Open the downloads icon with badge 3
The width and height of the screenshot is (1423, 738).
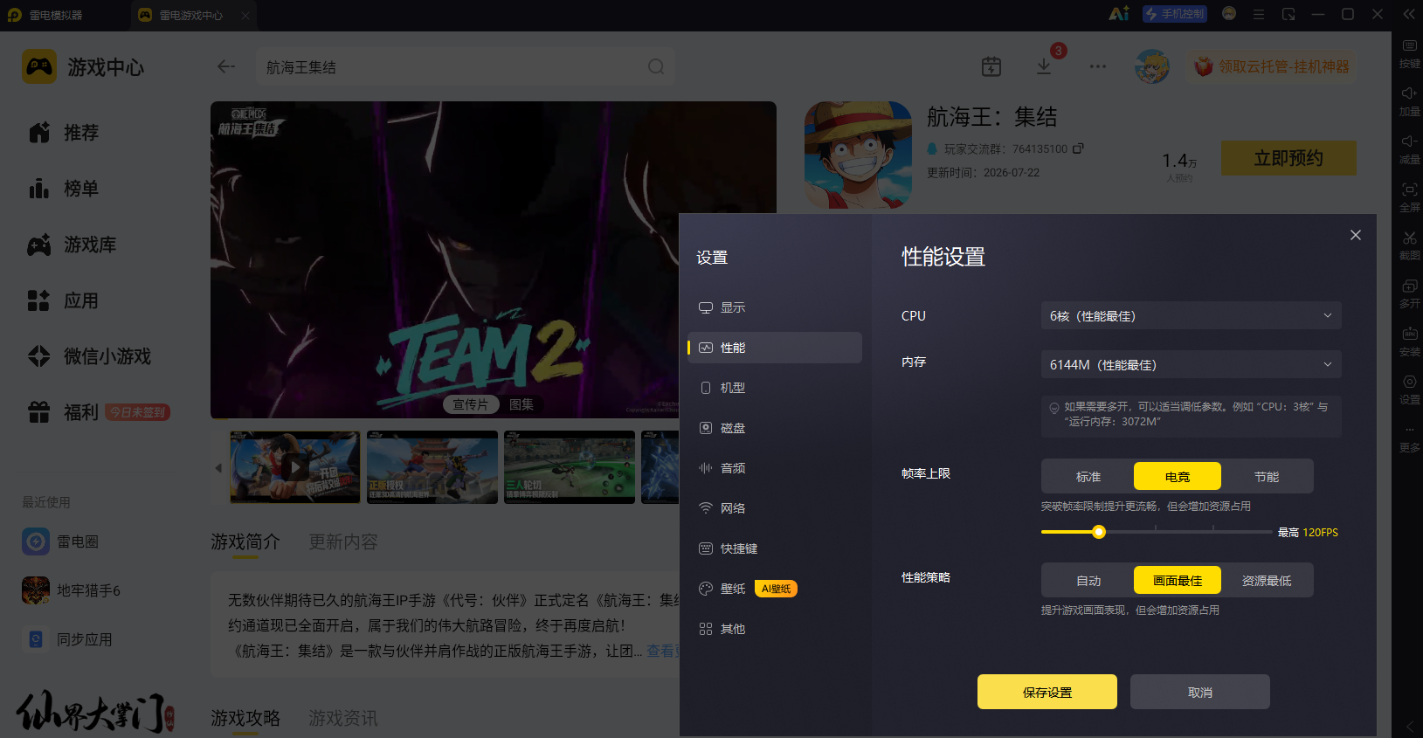pos(1045,66)
